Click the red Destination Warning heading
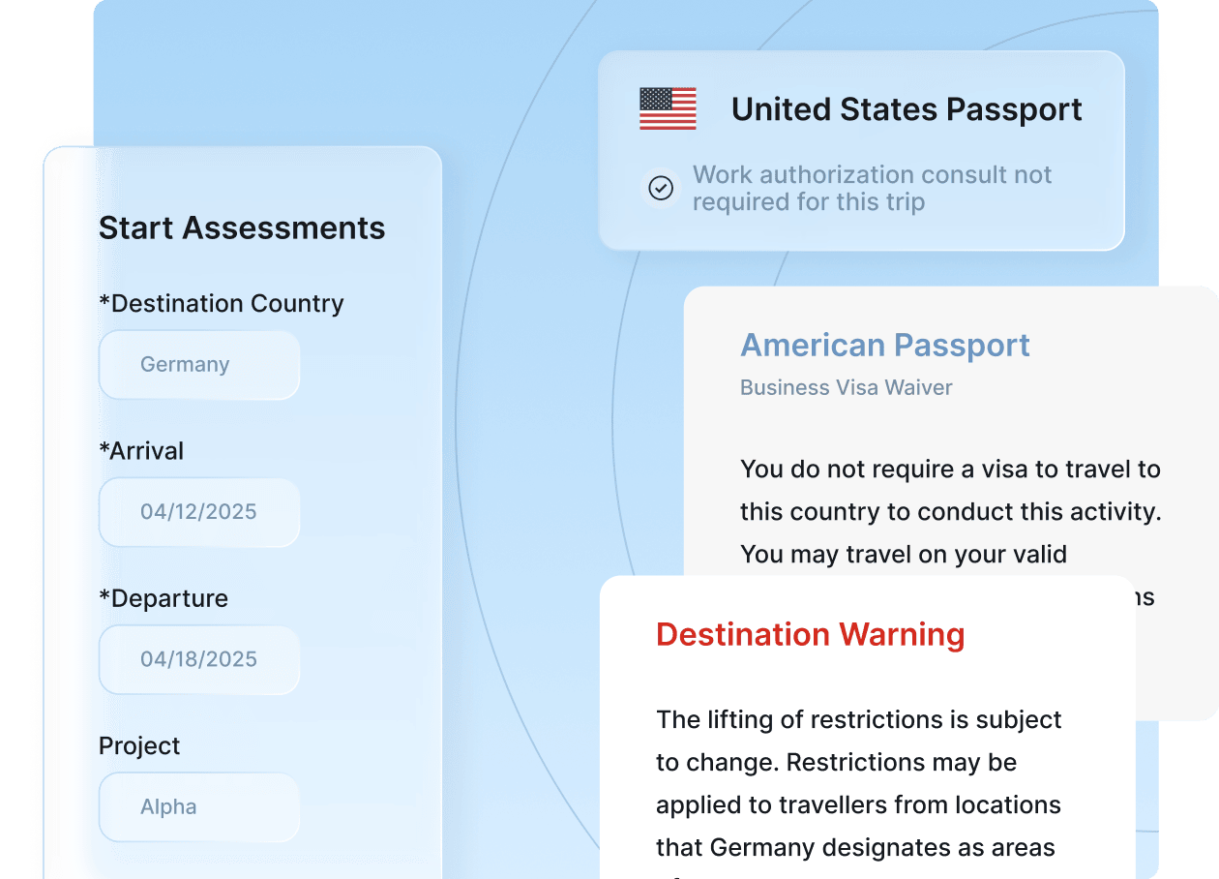 pyautogui.click(x=810, y=634)
